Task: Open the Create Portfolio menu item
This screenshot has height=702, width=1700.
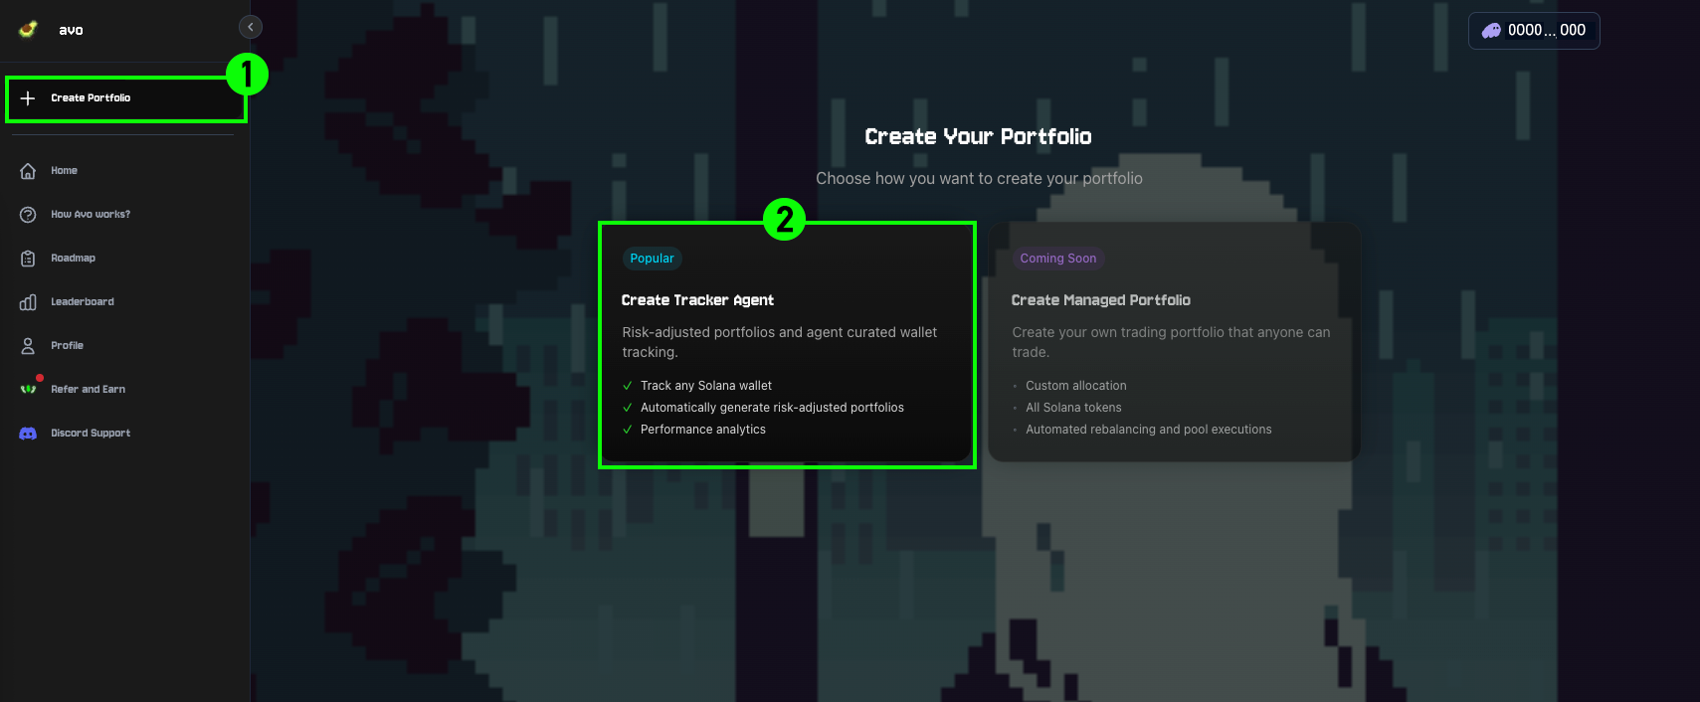Action: 91,98
